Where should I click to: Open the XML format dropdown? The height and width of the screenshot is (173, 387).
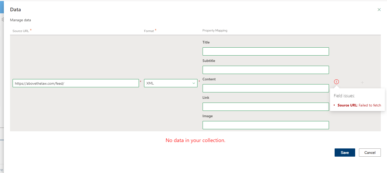point(171,83)
